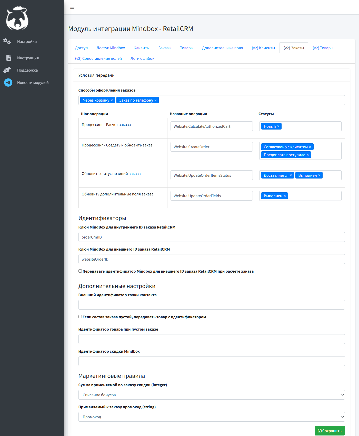Open Настройки in the sidebar
This screenshot has height=436, width=359.
coord(27,42)
